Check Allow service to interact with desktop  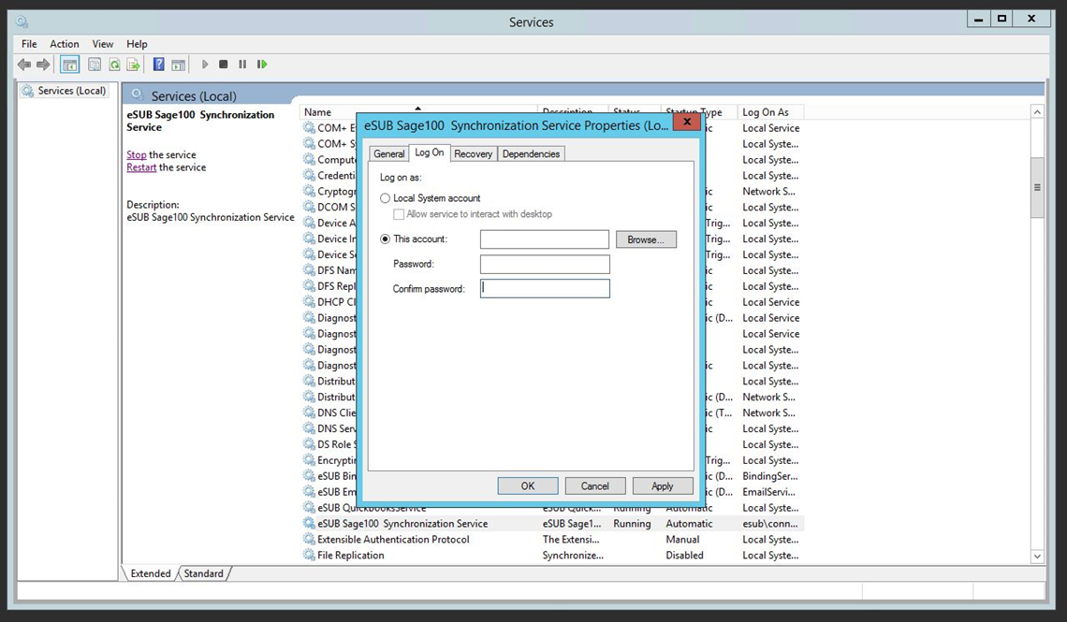399,214
